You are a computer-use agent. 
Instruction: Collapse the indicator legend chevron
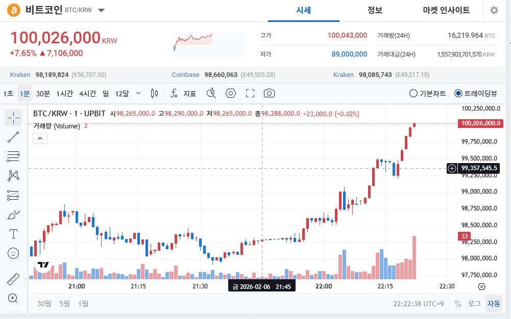tap(40, 139)
